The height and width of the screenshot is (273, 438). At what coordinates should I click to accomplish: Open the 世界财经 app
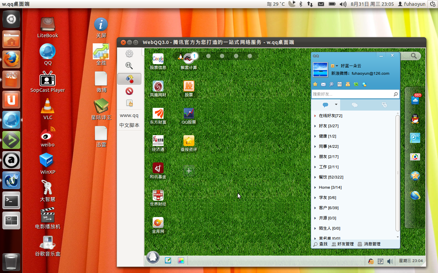158,195
